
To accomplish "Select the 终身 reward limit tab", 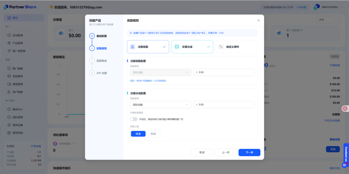I will click(138, 134).
